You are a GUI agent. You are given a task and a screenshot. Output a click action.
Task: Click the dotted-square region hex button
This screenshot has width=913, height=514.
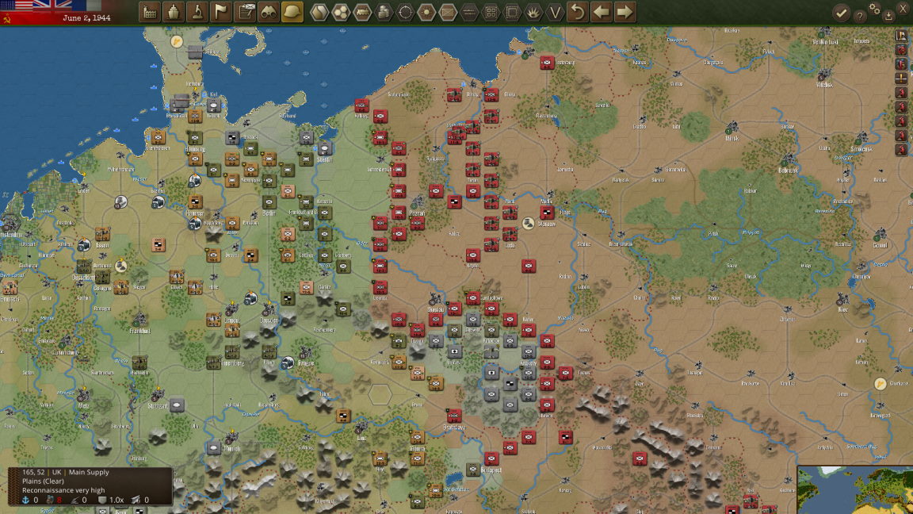pyautogui.click(x=512, y=12)
